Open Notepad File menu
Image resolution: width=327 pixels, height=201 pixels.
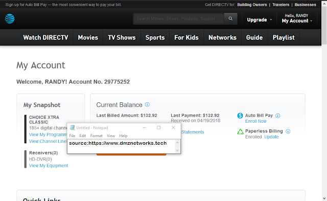pyautogui.click(x=72, y=136)
